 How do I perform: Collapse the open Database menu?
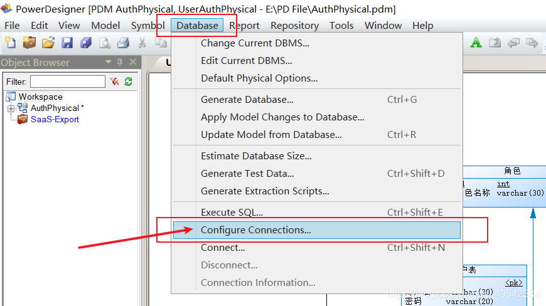point(197,26)
